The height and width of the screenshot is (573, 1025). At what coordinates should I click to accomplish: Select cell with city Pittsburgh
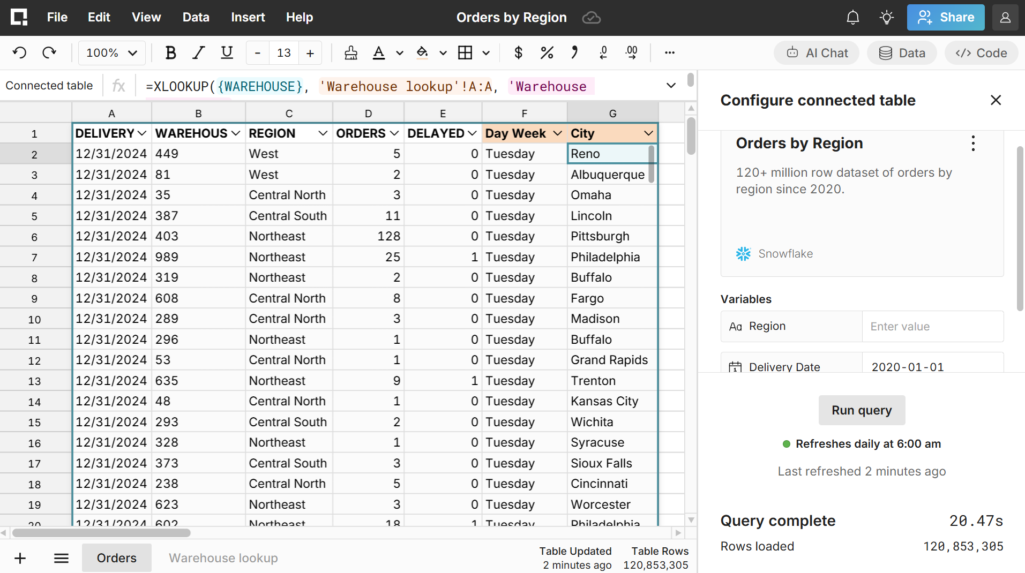tap(612, 236)
